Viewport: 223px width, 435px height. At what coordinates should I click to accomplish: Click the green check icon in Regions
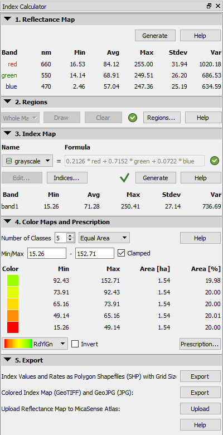pyautogui.click(x=133, y=118)
